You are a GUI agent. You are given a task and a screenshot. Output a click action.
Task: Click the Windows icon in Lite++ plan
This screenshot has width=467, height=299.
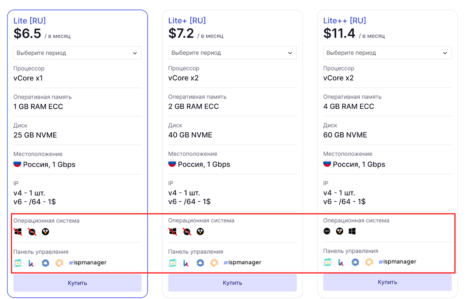pos(352,231)
